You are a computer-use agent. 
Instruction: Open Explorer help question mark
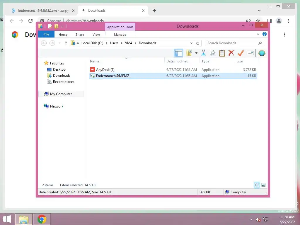(265, 34)
